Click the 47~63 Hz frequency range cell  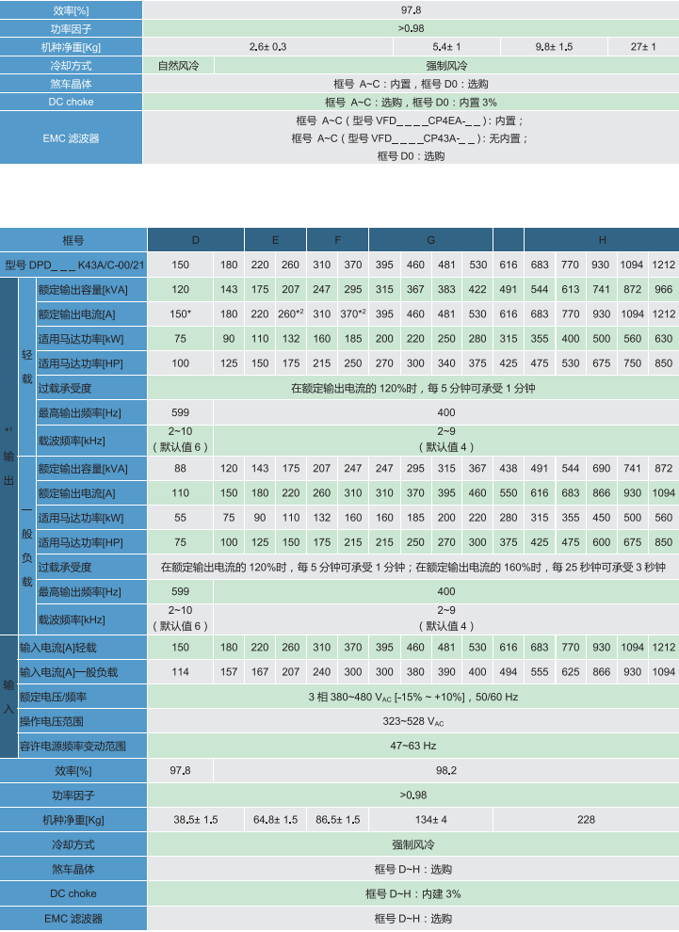(412, 746)
